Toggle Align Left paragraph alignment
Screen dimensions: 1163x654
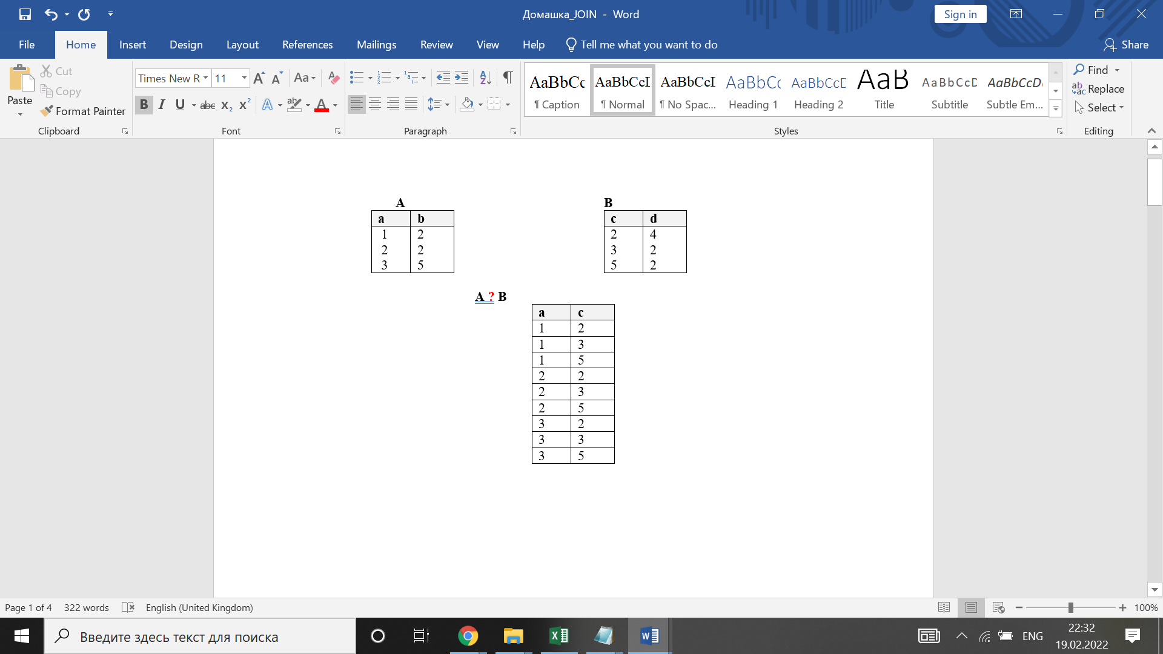357,105
